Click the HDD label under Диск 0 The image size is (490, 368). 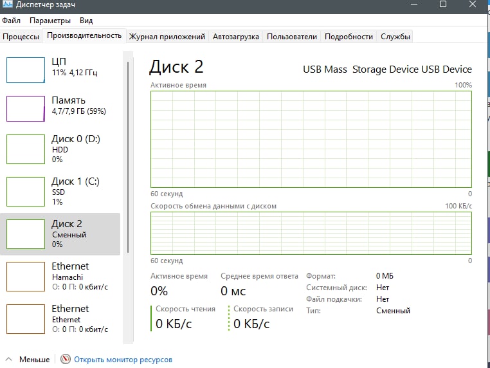[60, 150]
